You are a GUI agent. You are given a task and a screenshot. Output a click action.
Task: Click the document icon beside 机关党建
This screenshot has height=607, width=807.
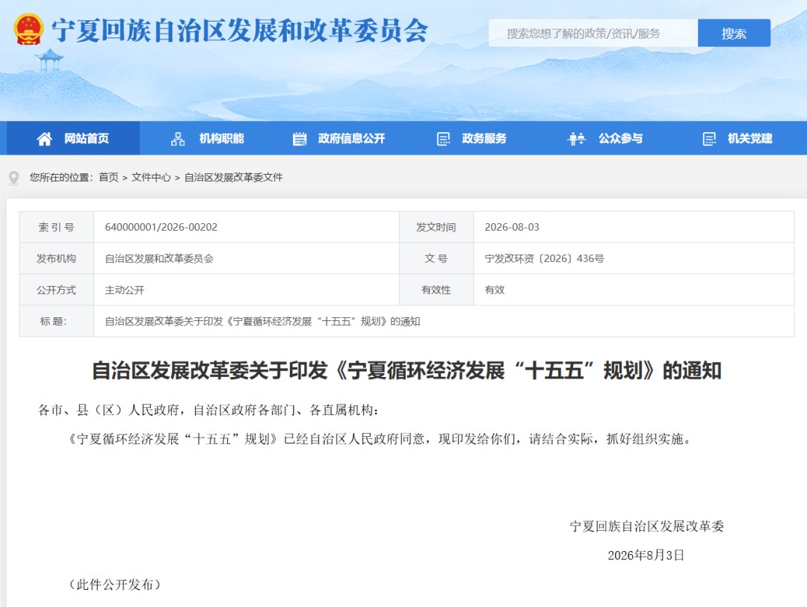709,139
